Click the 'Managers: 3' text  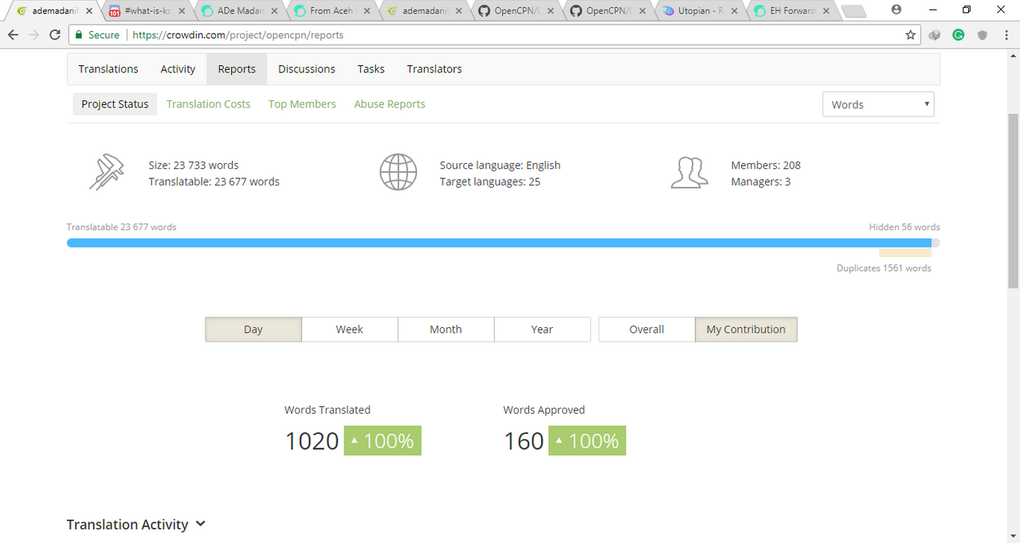[x=761, y=182]
